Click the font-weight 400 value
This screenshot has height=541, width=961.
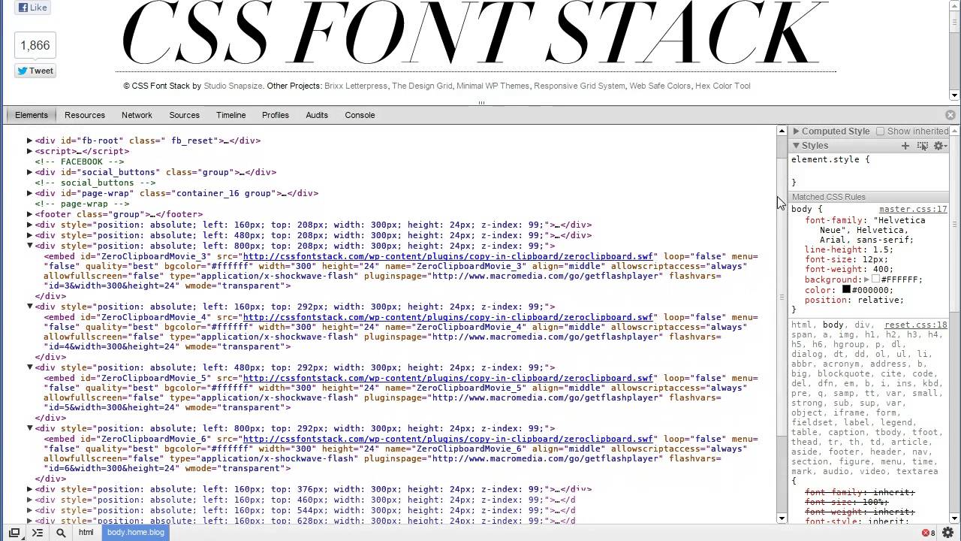coord(881,269)
